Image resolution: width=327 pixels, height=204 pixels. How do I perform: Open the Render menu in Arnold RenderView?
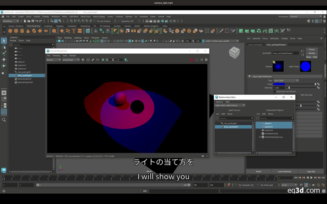[x=72, y=55]
